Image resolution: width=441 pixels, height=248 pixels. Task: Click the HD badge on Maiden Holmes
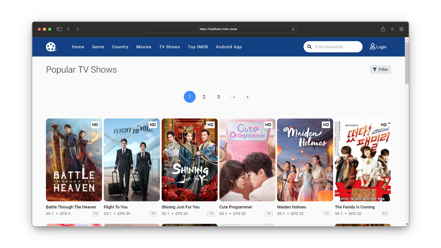(x=326, y=125)
